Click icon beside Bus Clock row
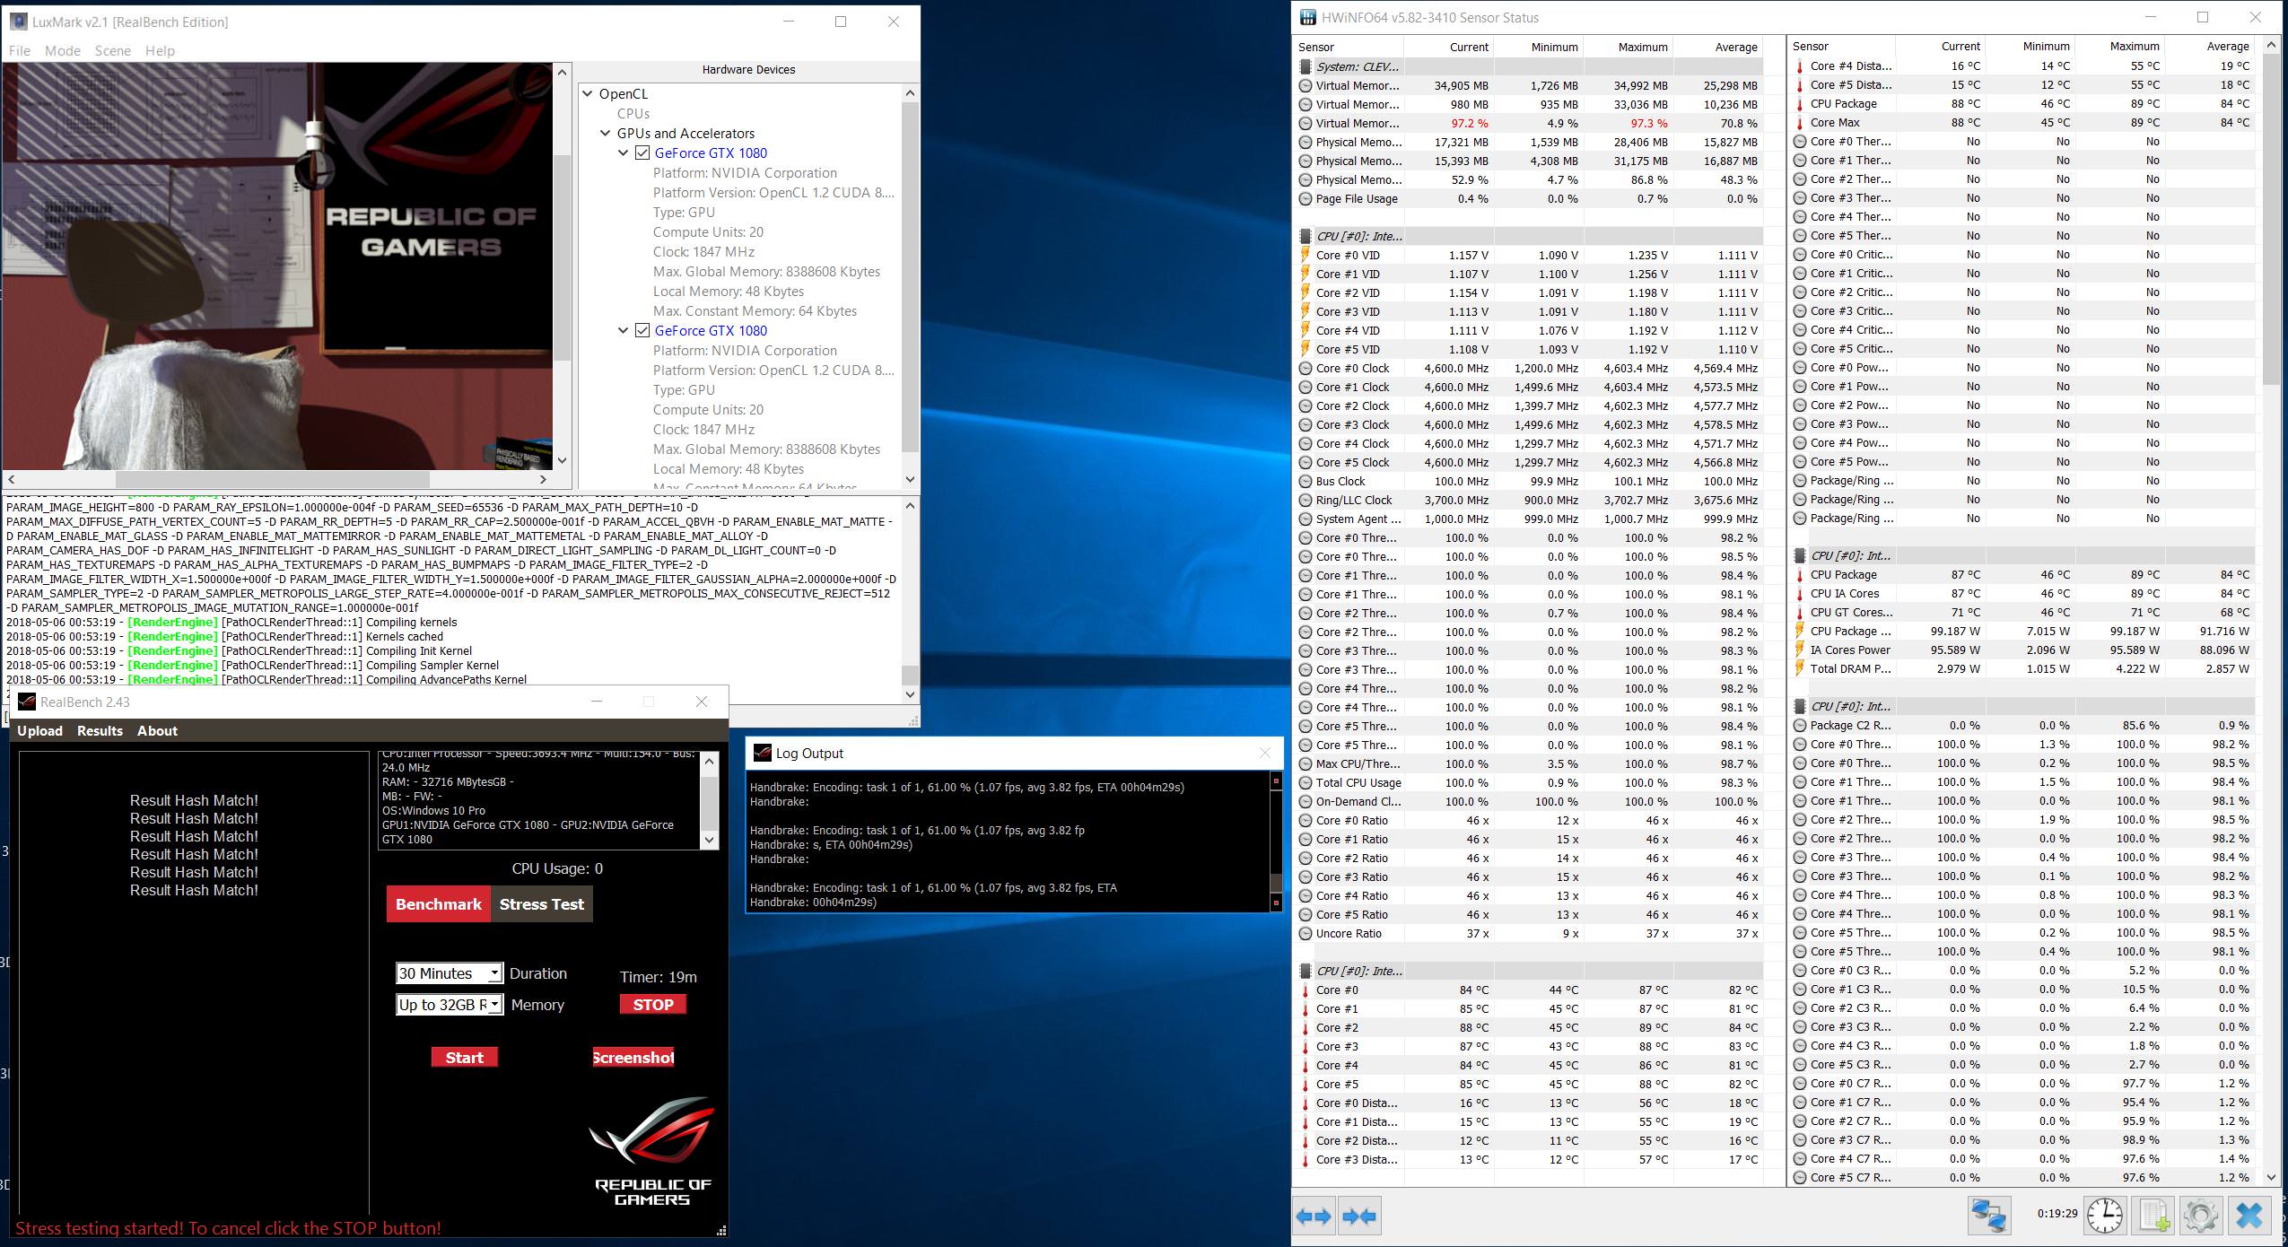2288x1247 pixels. coord(1306,481)
